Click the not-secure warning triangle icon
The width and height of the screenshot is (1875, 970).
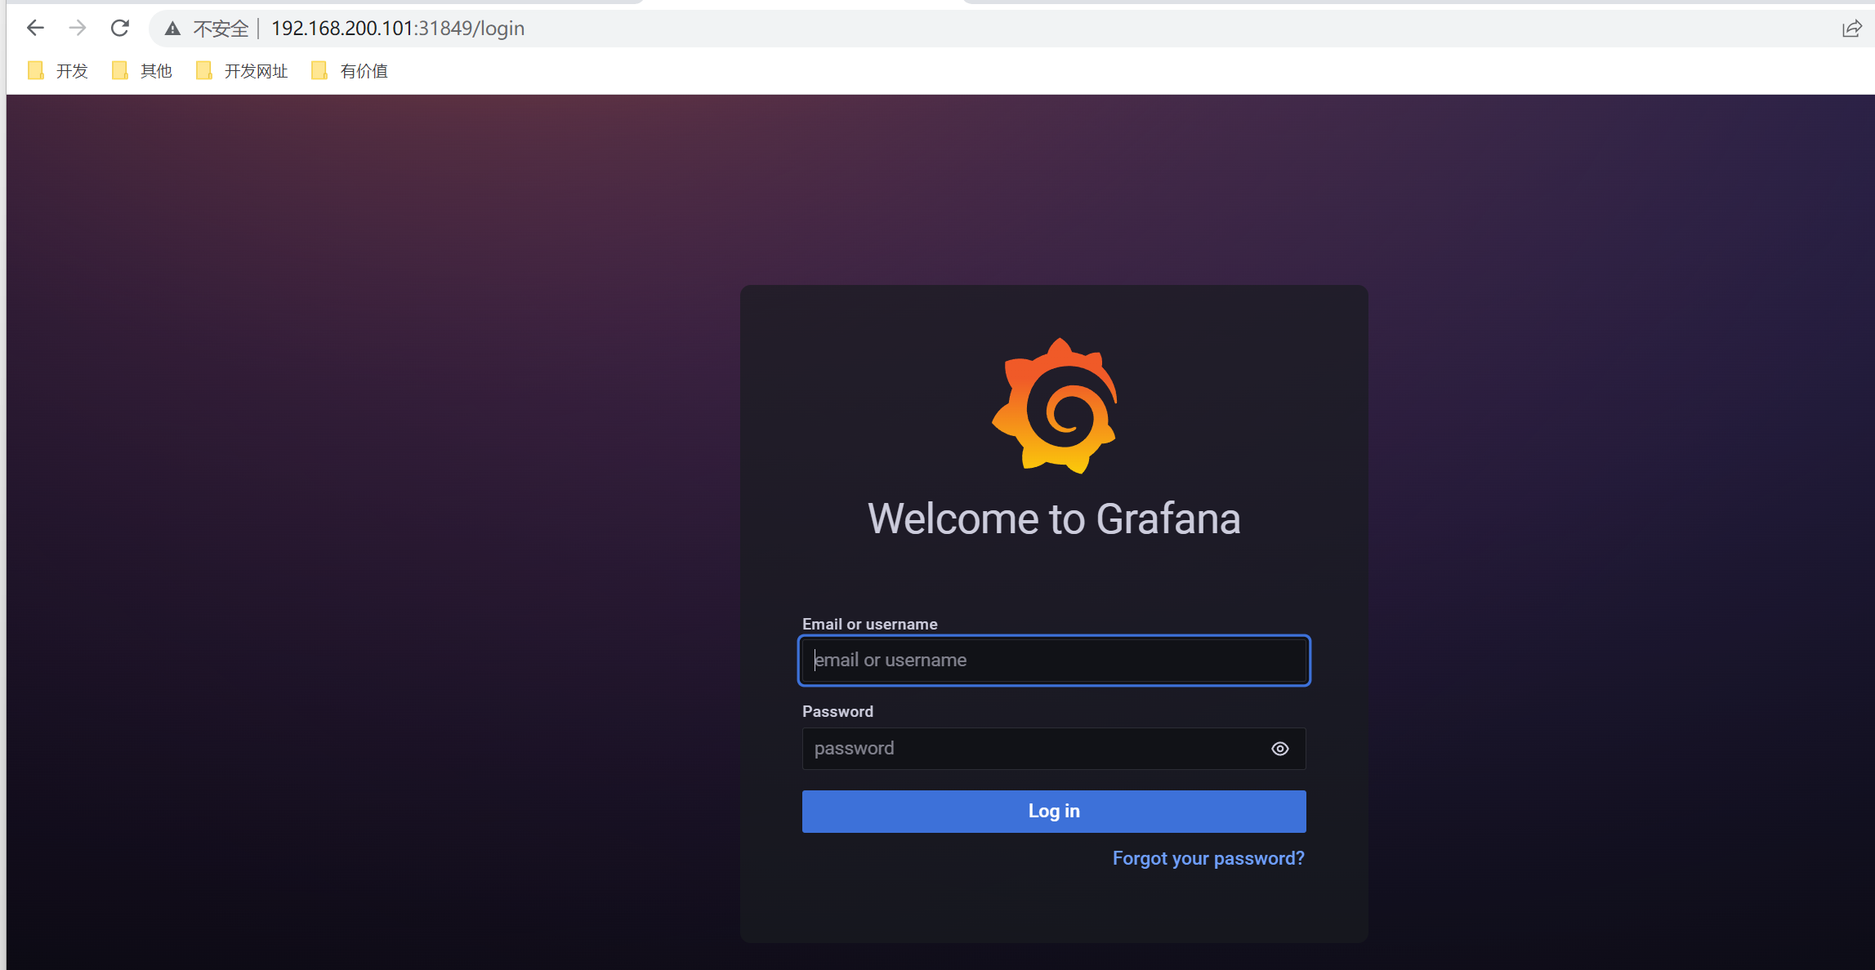(x=172, y=29)
